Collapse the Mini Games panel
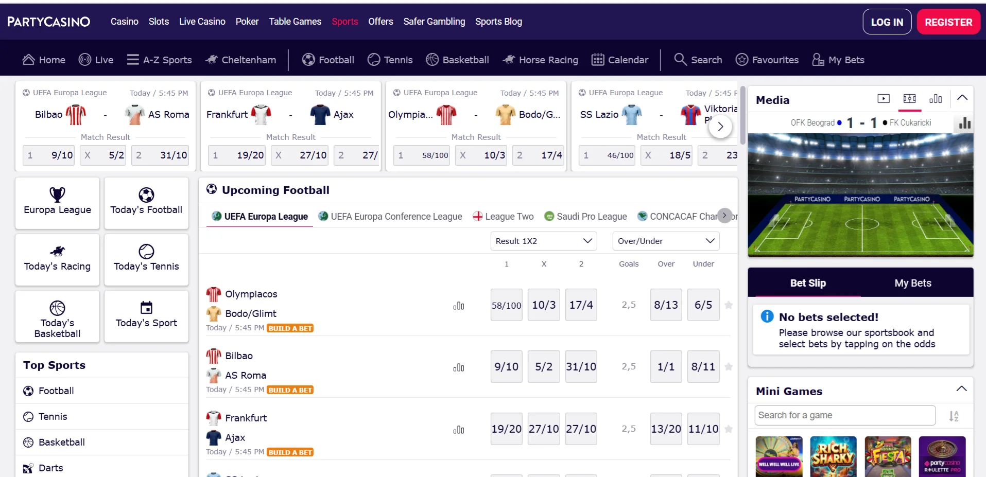 click(961, 389)
